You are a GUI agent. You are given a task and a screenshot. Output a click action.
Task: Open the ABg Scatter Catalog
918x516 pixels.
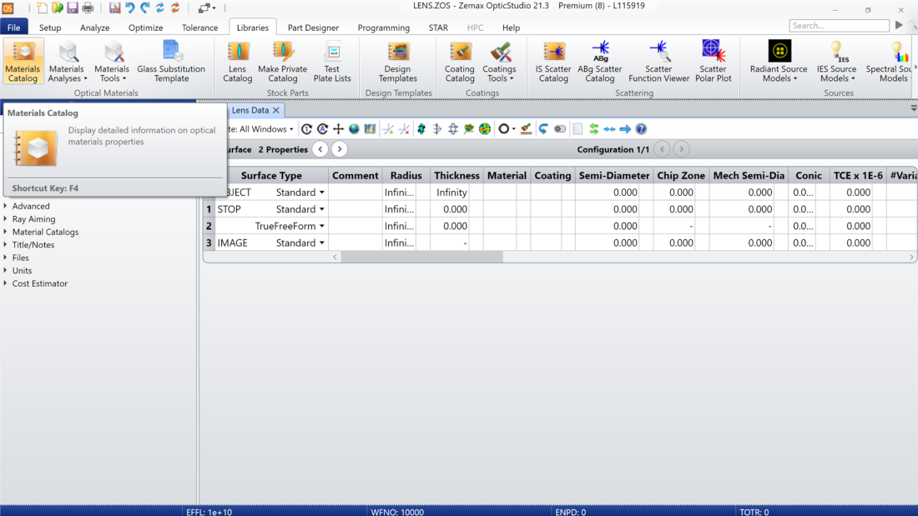click(599, 62)
